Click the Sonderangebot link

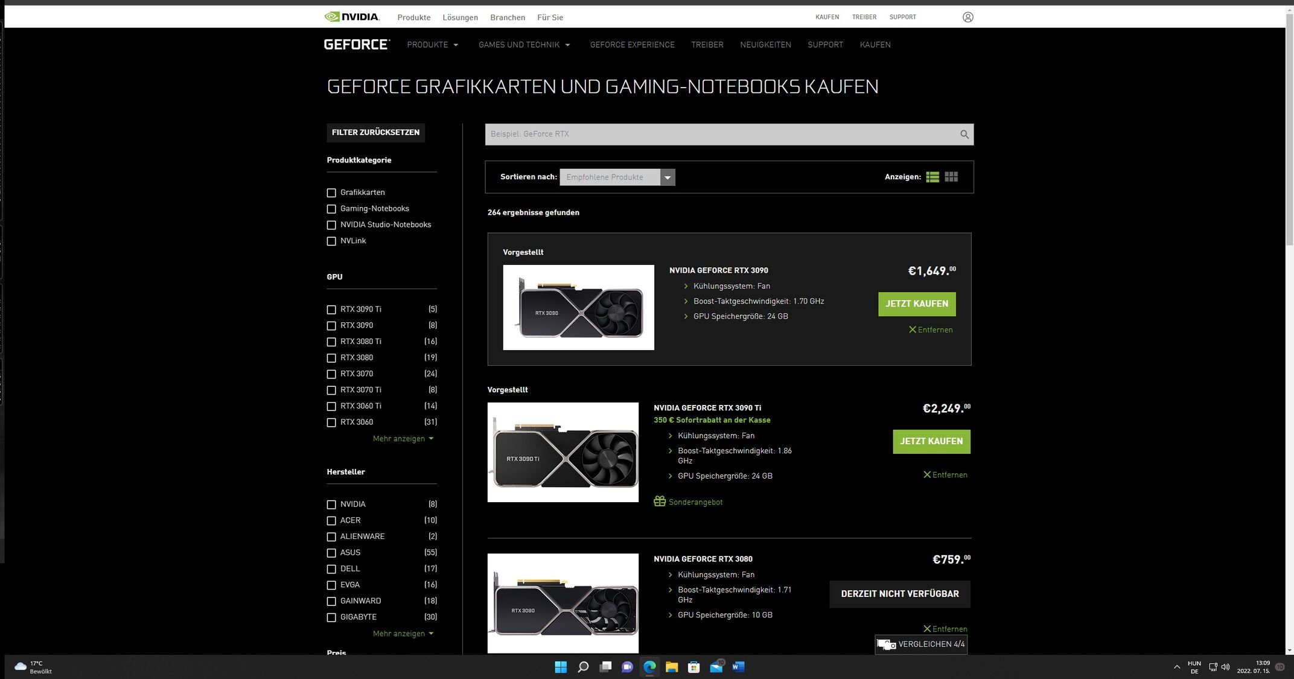click(695, 502)
